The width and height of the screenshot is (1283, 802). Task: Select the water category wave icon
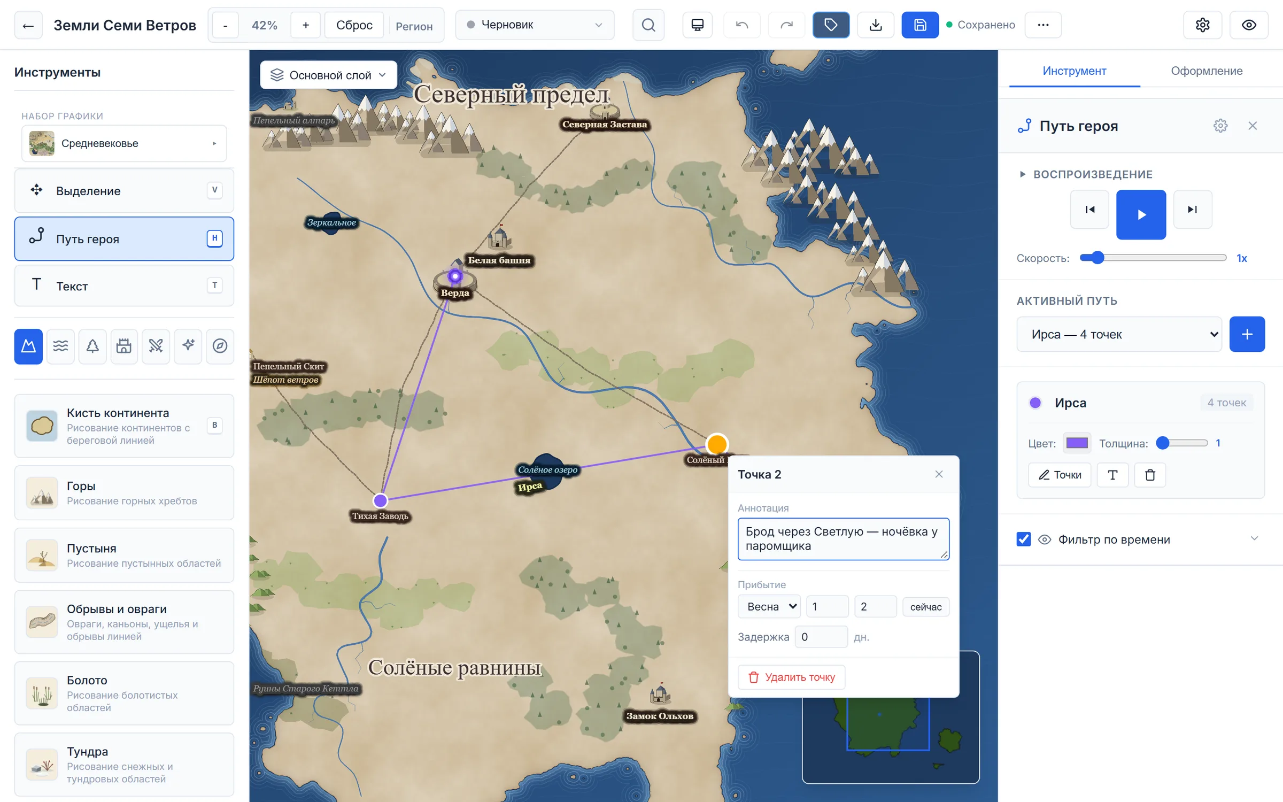(60, 346)
